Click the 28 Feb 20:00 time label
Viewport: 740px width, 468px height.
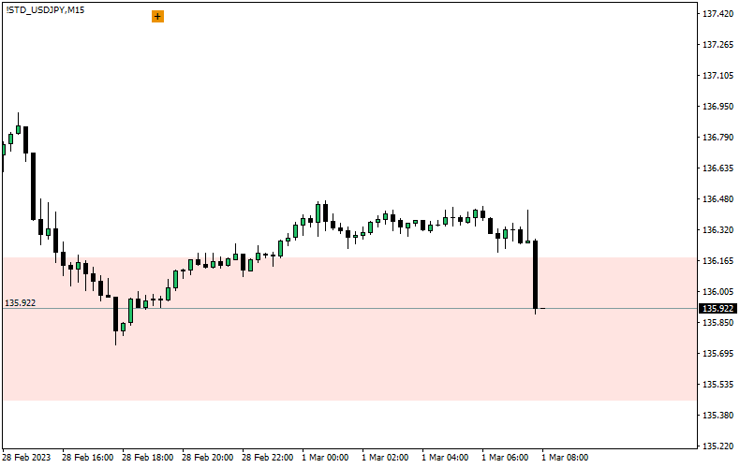(x=207, y=458)
